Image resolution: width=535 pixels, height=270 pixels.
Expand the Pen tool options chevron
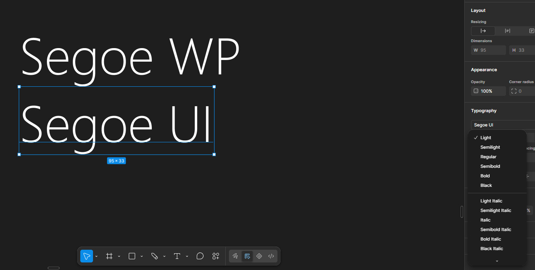164,256
